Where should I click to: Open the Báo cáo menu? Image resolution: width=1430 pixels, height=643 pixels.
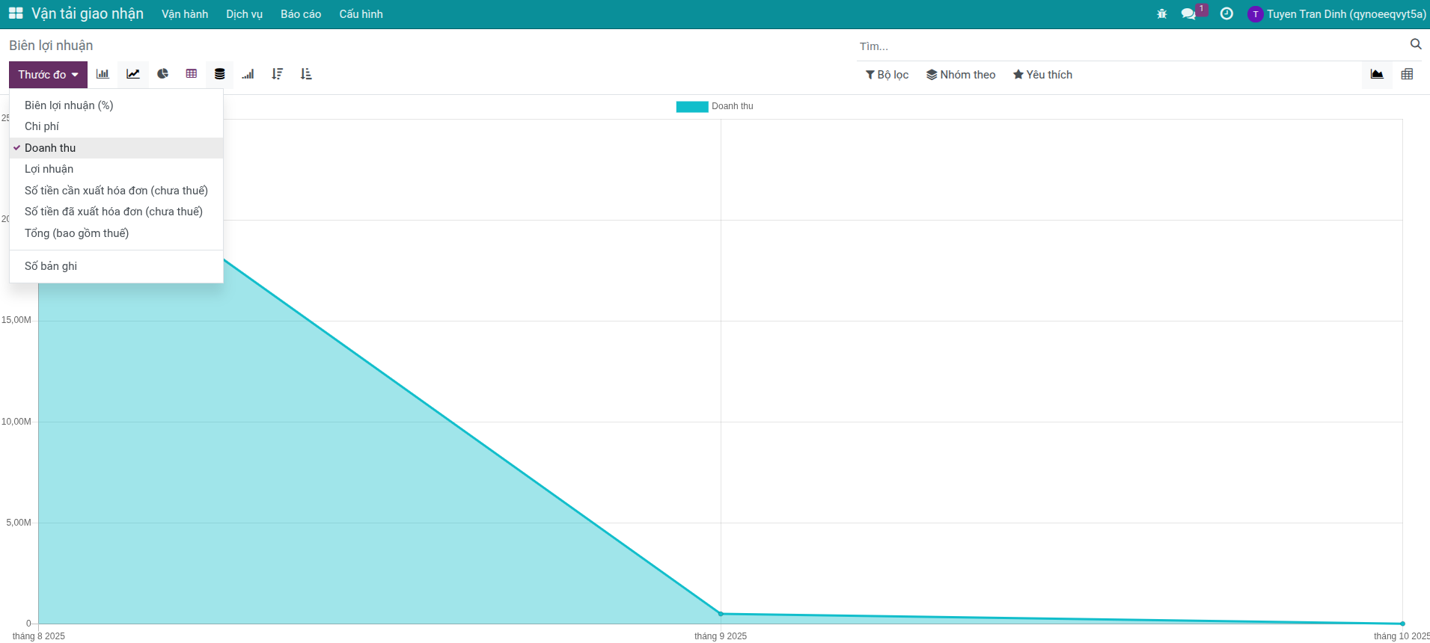tap(301, 14)
